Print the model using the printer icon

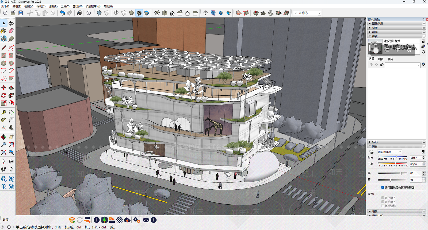click(79, 13)
